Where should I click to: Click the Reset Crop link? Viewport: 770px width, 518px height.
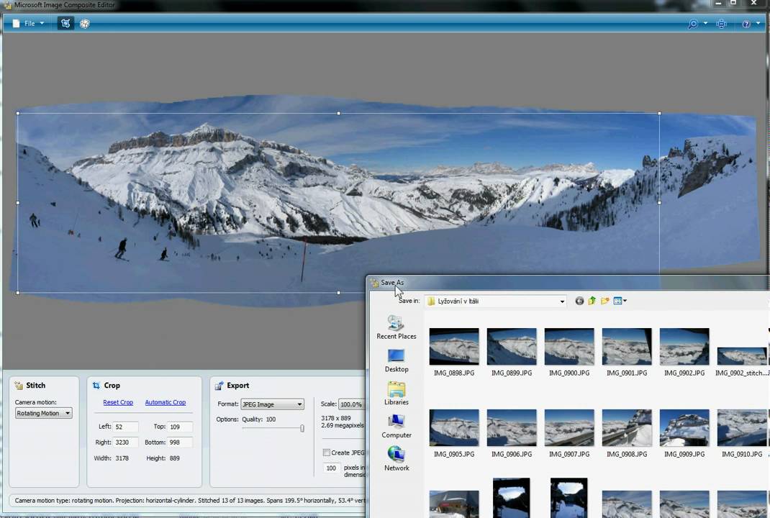pyautogui.click(x=118, y=402)
